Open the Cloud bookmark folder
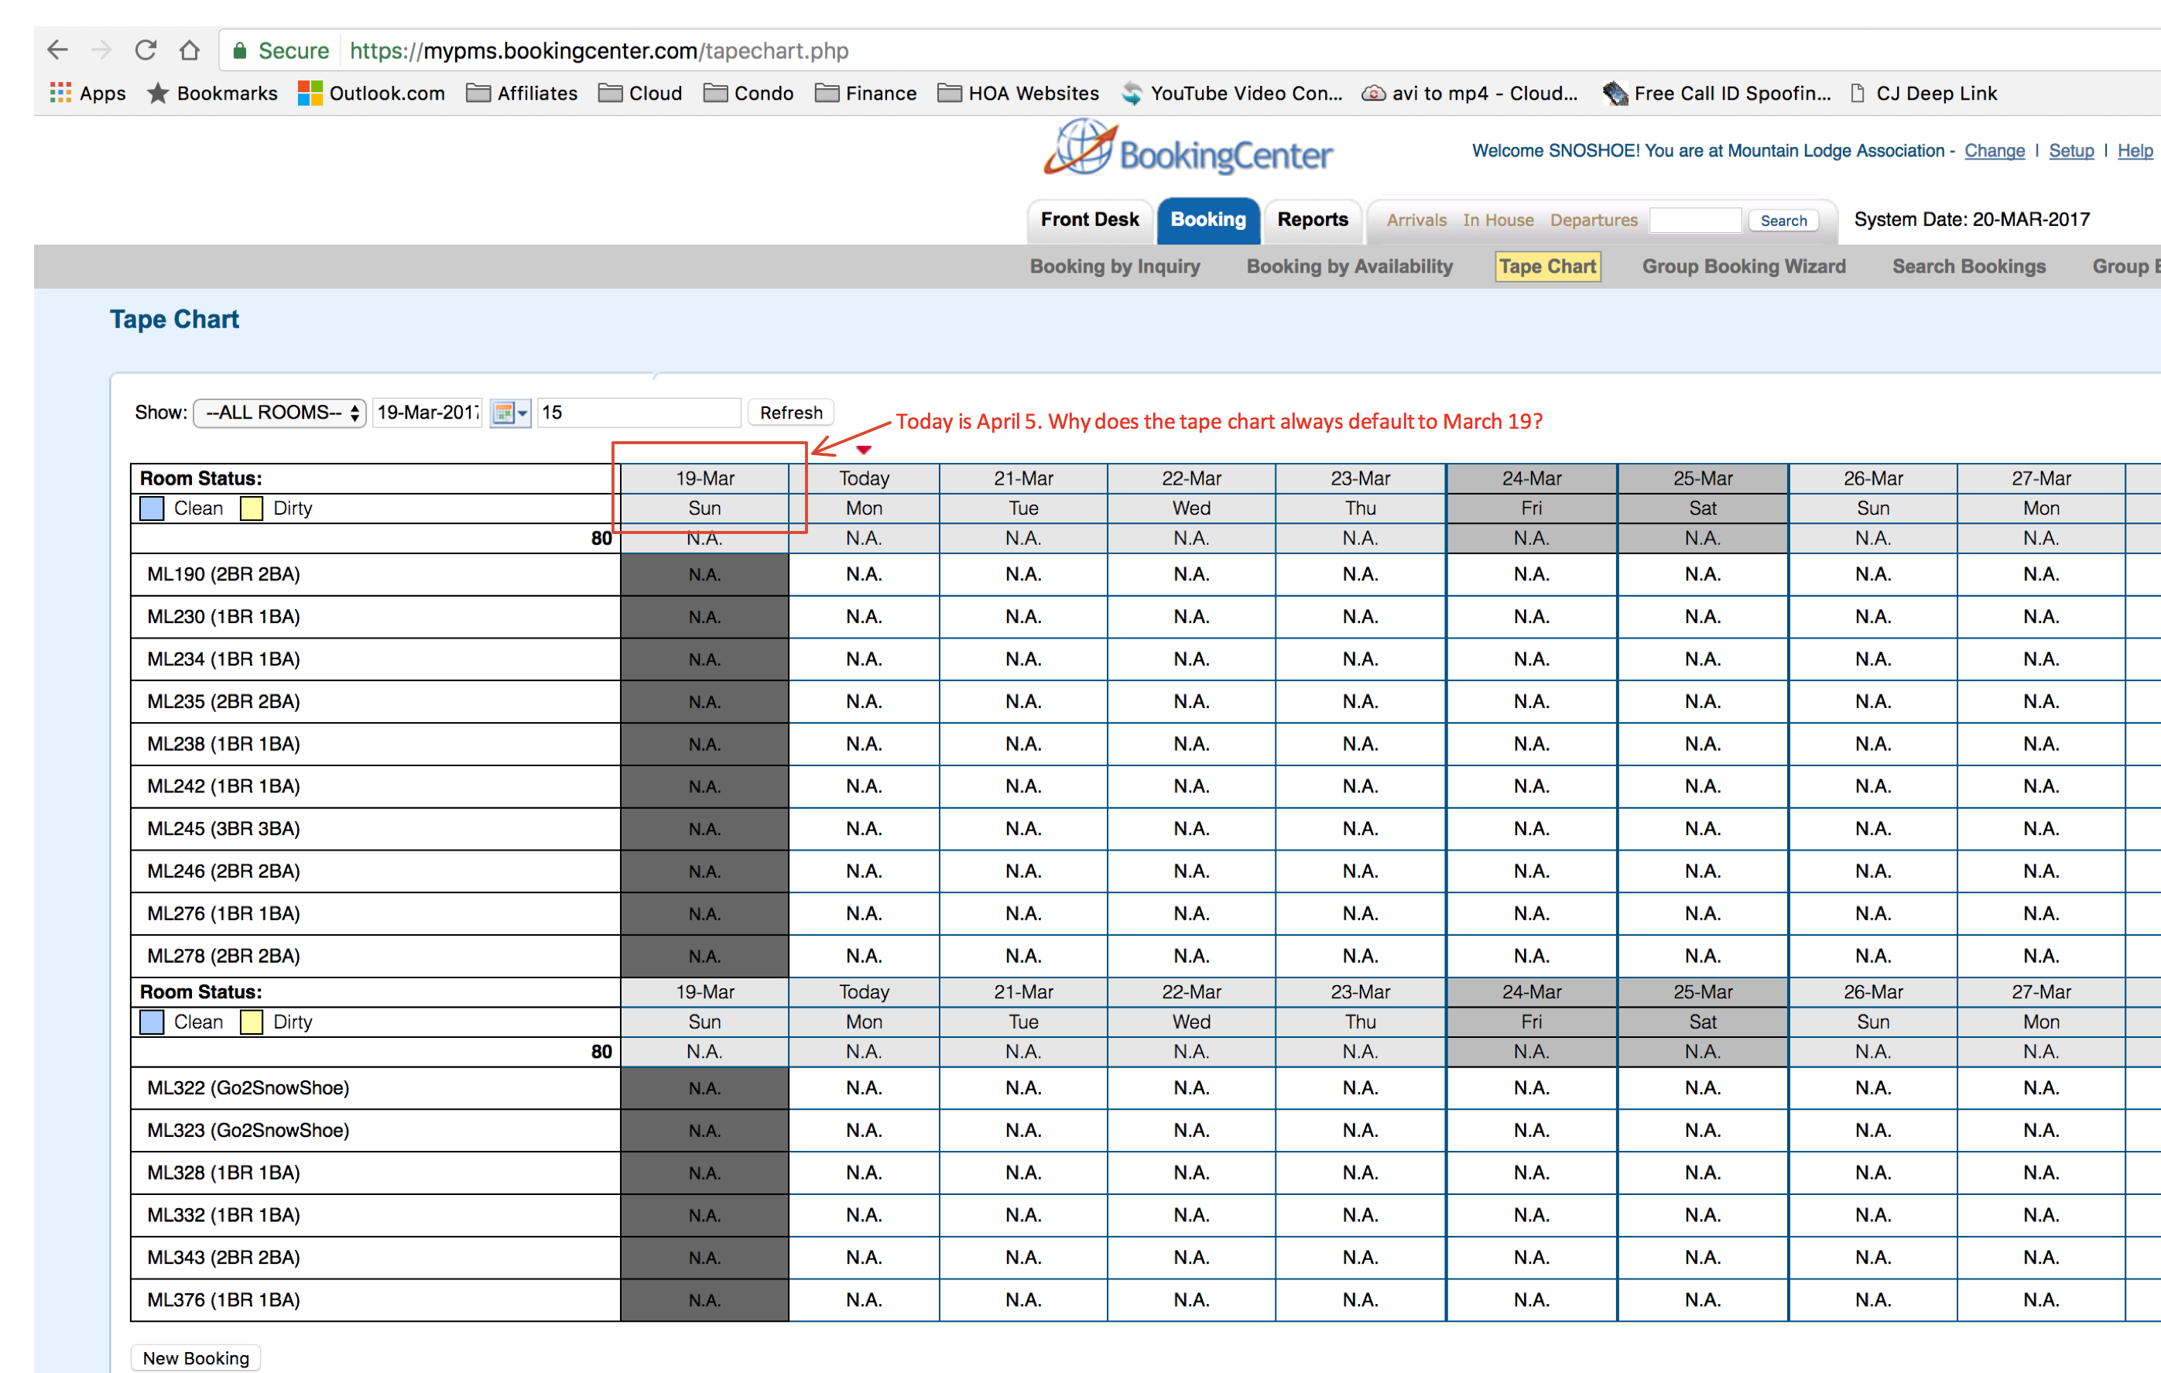 (x=640, y=94)
